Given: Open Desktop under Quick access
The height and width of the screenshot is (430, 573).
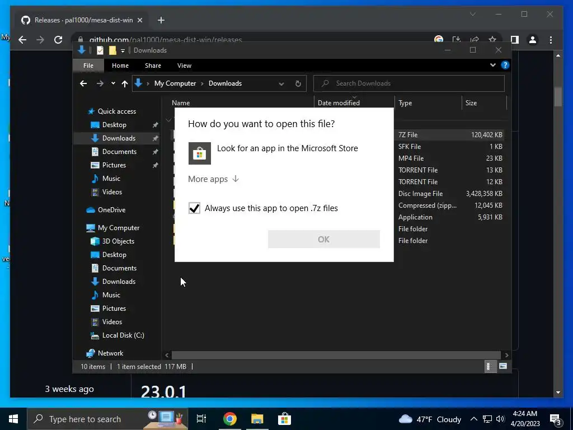Looking at the screenshot, I should (x=114, y=125).
